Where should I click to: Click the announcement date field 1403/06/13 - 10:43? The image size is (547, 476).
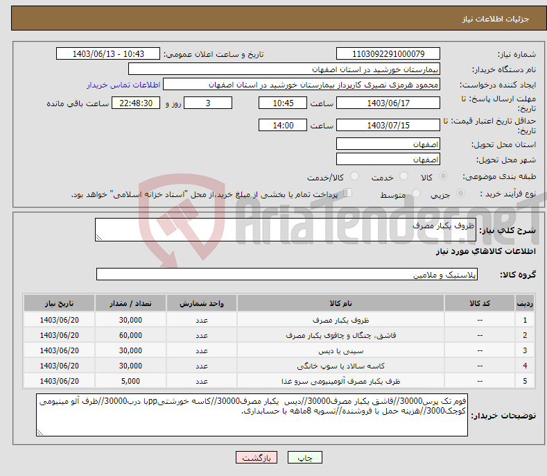click(x=108, y=54)
